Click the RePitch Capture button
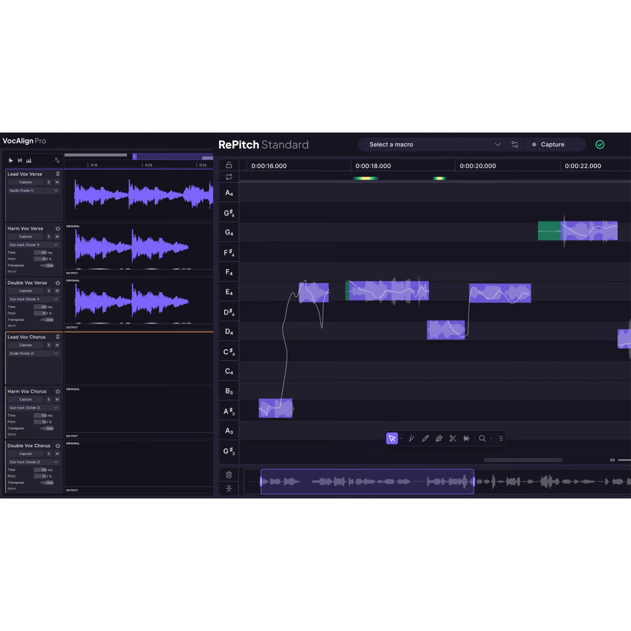This screenshot has width=631, height=631. click(555, 145)
